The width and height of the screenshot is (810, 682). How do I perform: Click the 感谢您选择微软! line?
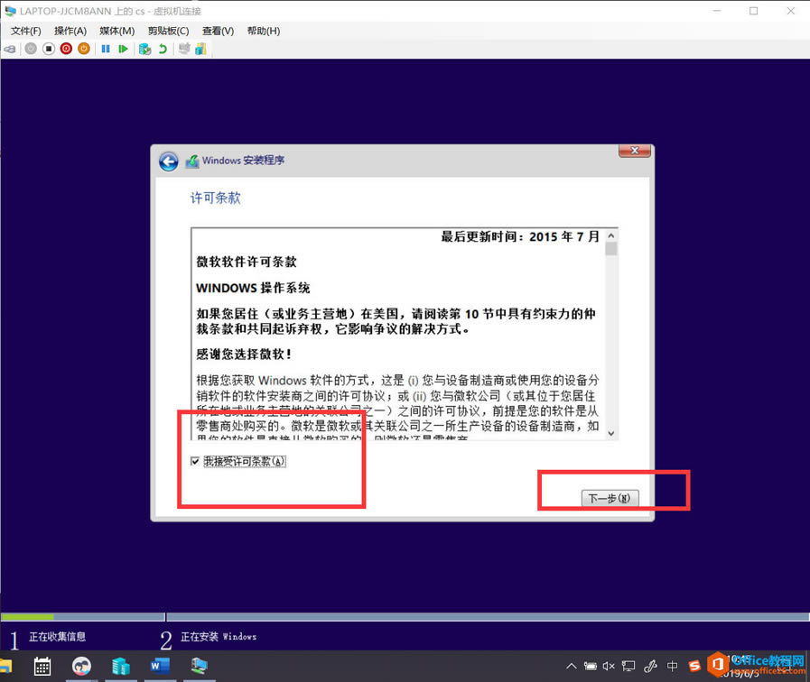244,354
